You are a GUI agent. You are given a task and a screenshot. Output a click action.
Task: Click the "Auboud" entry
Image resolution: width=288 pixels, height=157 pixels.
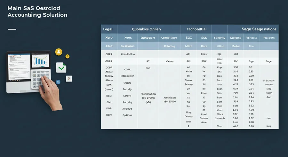point(127,109)
